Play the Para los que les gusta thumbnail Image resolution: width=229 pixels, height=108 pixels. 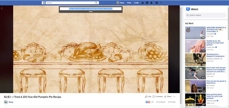pos(196,86)
